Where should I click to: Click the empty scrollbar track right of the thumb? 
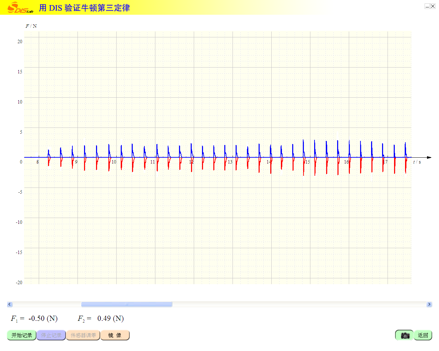pyautogui.click(x=298, y=304)
